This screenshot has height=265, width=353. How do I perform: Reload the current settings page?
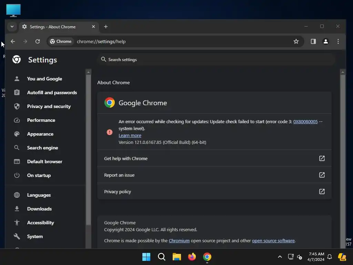(x=38, y=41)
